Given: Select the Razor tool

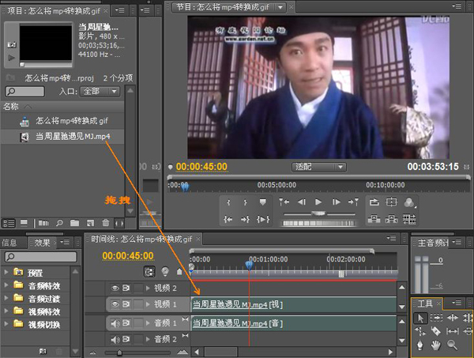Looking at the screenshot, I should tap(436, 331).
